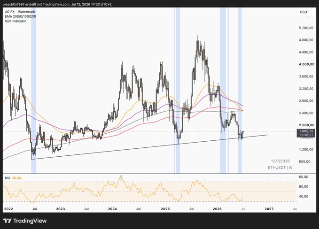The height and width of the screenshot is (229, 319).
Task: Click the USDT currency label
Action: [304, 12]
